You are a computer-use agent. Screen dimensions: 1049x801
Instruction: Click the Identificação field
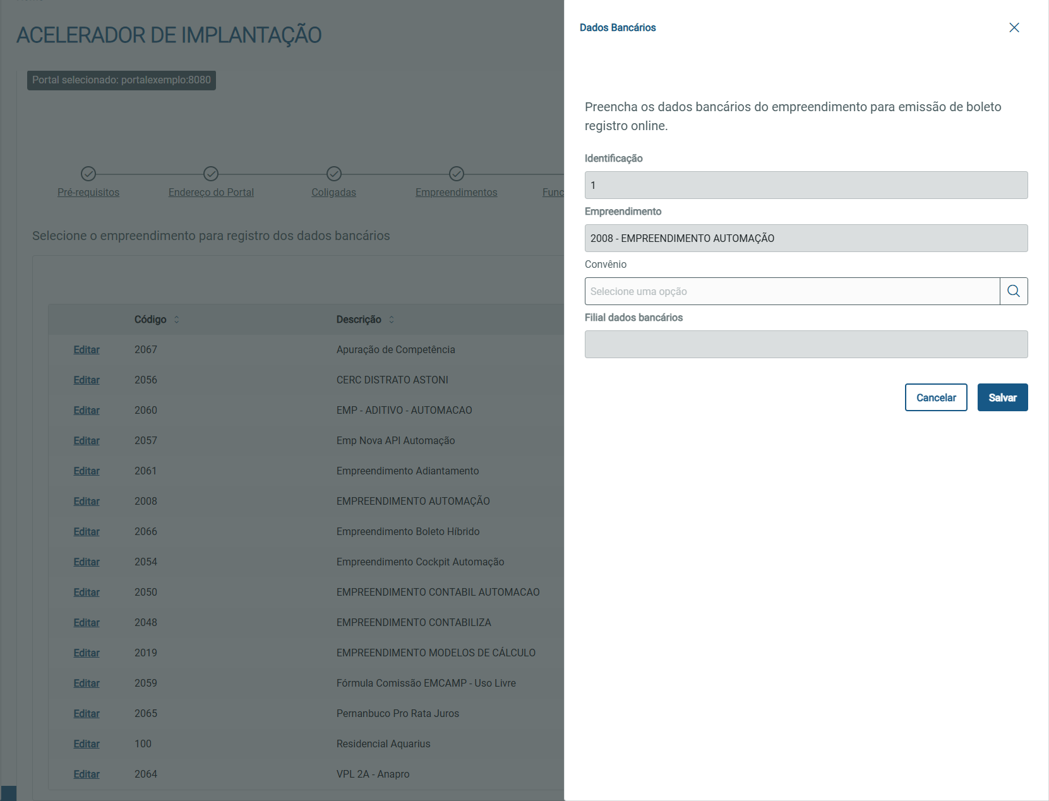tap(806, 185)
